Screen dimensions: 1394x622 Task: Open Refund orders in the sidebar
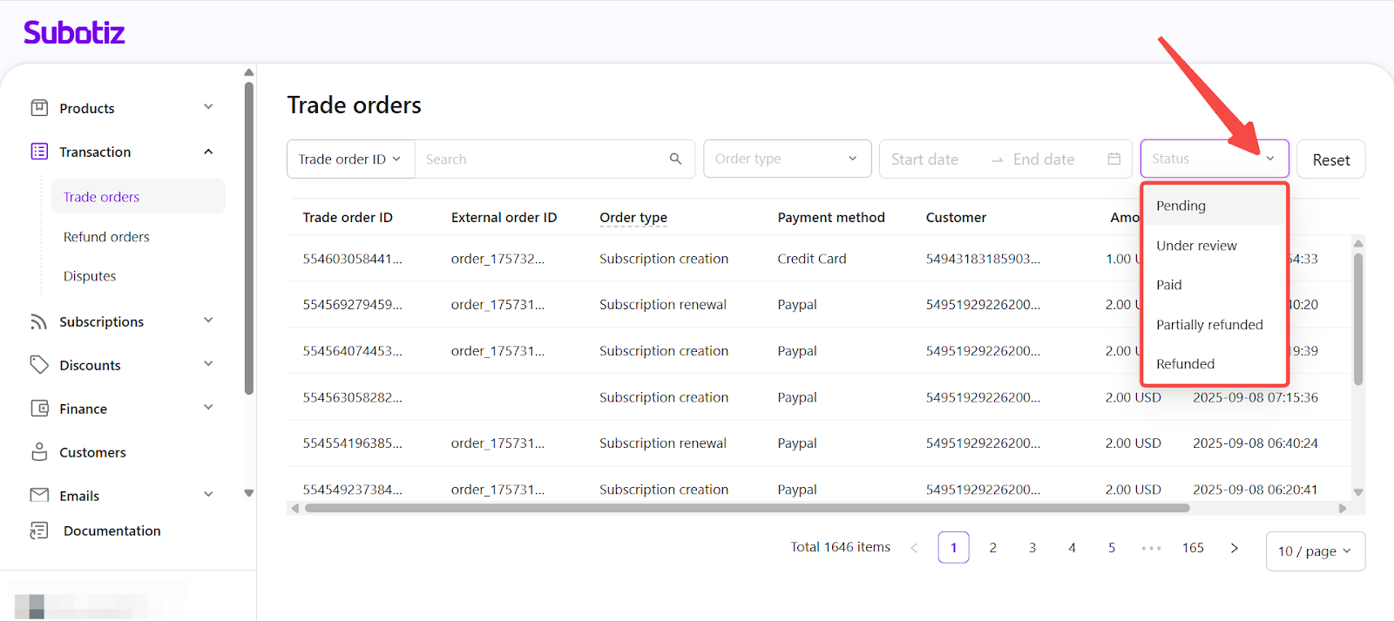click(x=106, y=237)
